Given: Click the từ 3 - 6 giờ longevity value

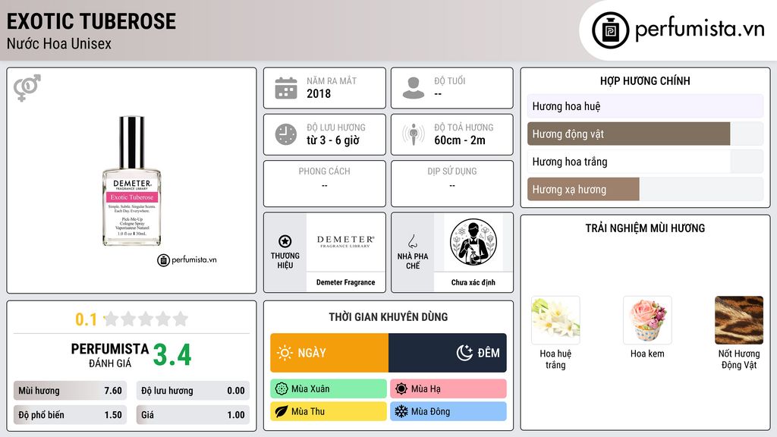Looking at the screenshot, I should tap(333, 140).
